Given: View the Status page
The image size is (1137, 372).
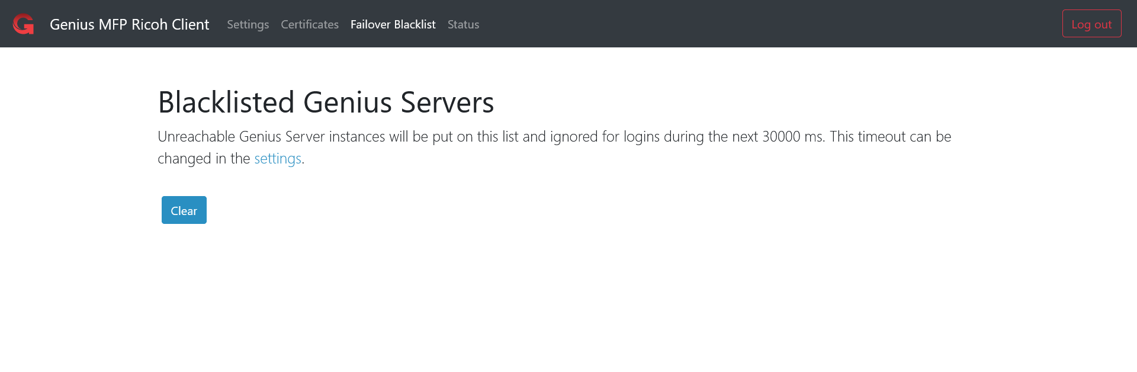Looking at the screenshot, I should 463,24.
